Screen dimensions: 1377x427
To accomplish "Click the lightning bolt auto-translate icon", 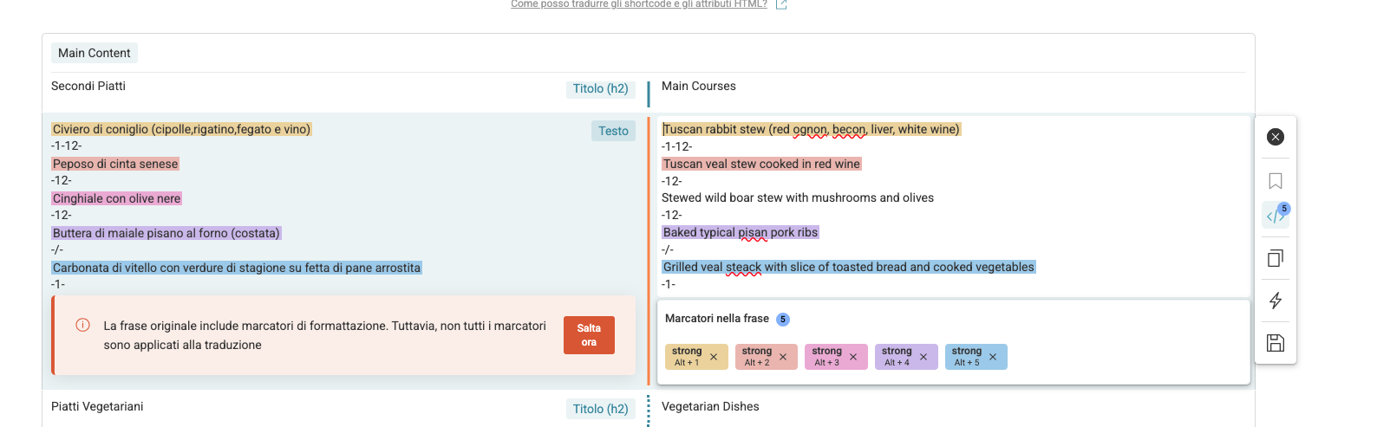I will click(1275, 301).
